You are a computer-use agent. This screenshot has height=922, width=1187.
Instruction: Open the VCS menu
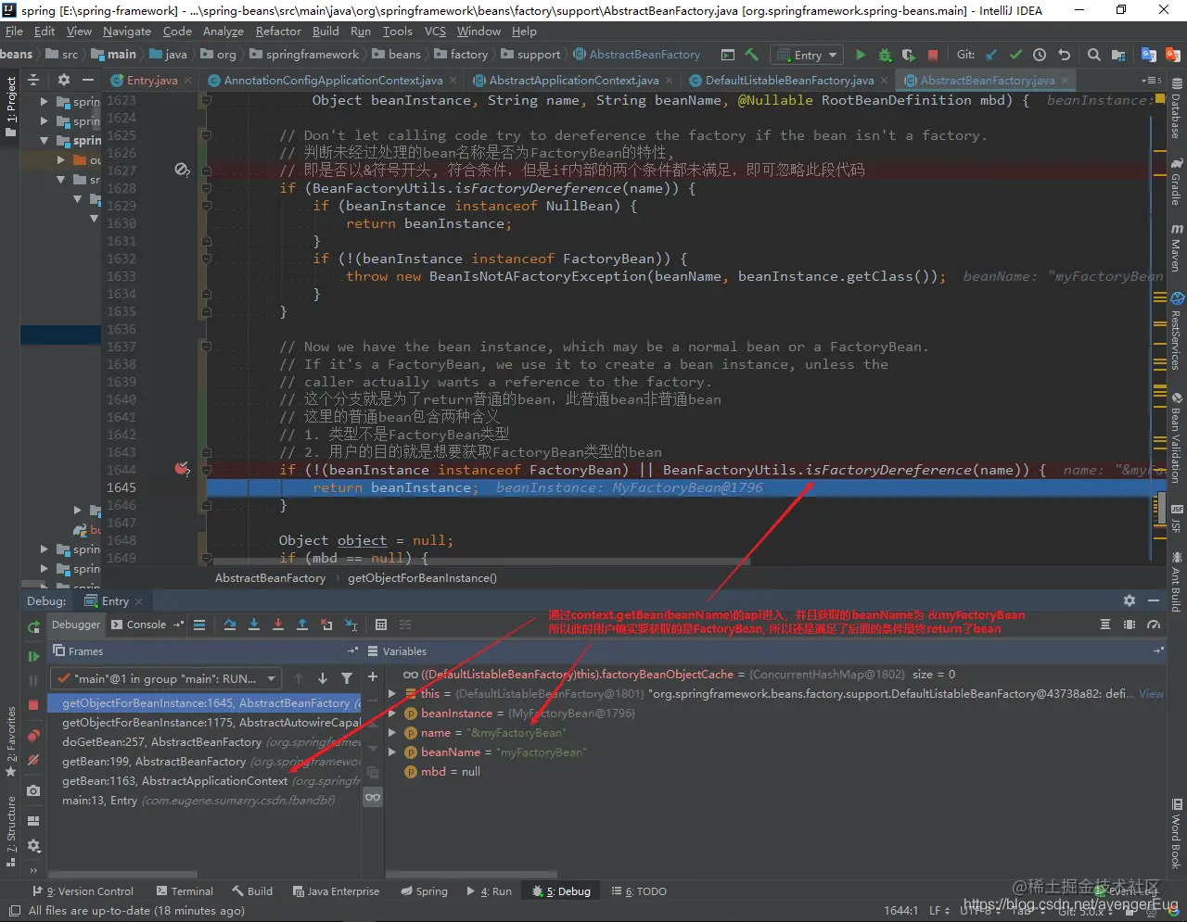[x=435, y=31]
